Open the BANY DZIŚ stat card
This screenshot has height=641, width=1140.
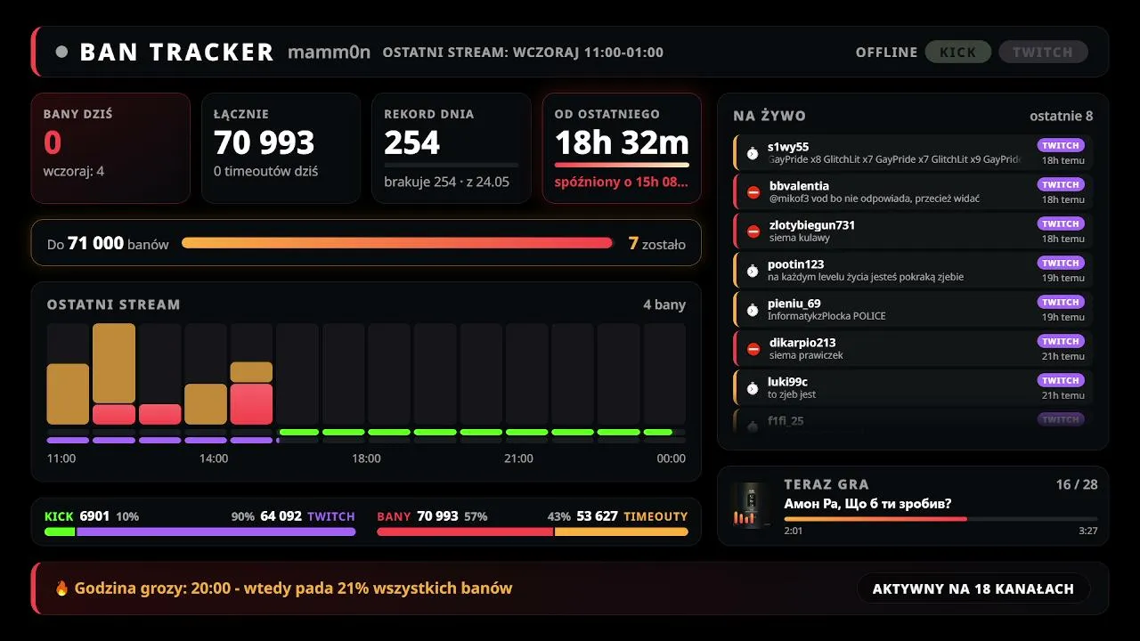coord(110,148)
